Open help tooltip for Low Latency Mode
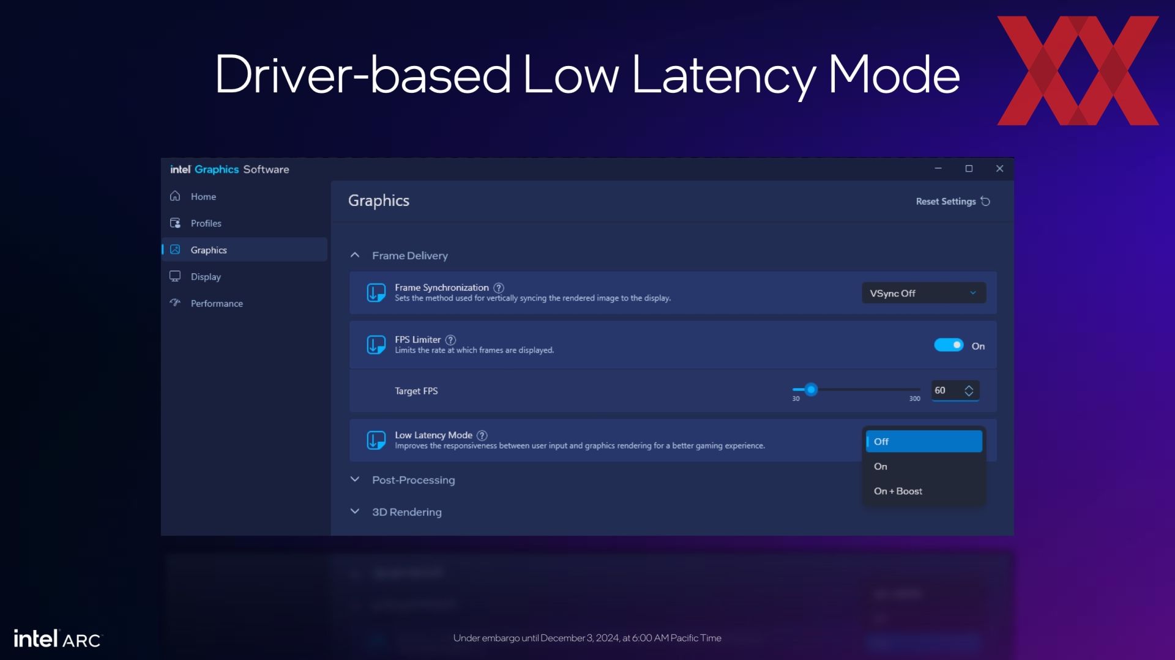 [482, 435]
